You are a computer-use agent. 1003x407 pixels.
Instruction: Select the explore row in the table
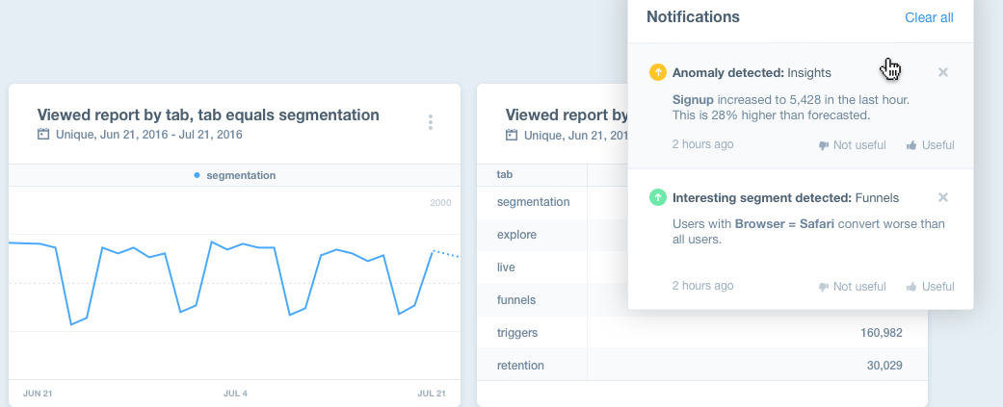click(516, 234)
